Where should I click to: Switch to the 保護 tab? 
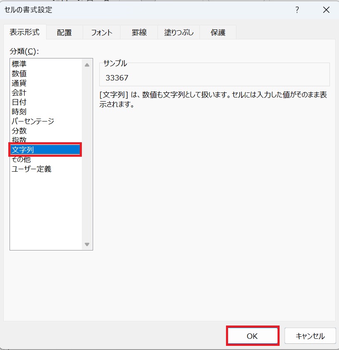218,33
